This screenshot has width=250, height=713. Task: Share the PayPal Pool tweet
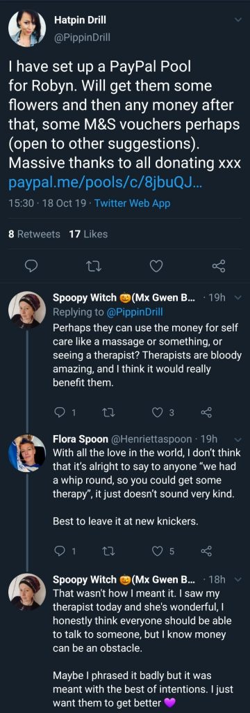[x=219, y=266]
